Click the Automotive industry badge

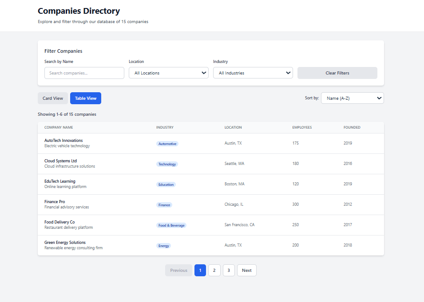(168, 143)
